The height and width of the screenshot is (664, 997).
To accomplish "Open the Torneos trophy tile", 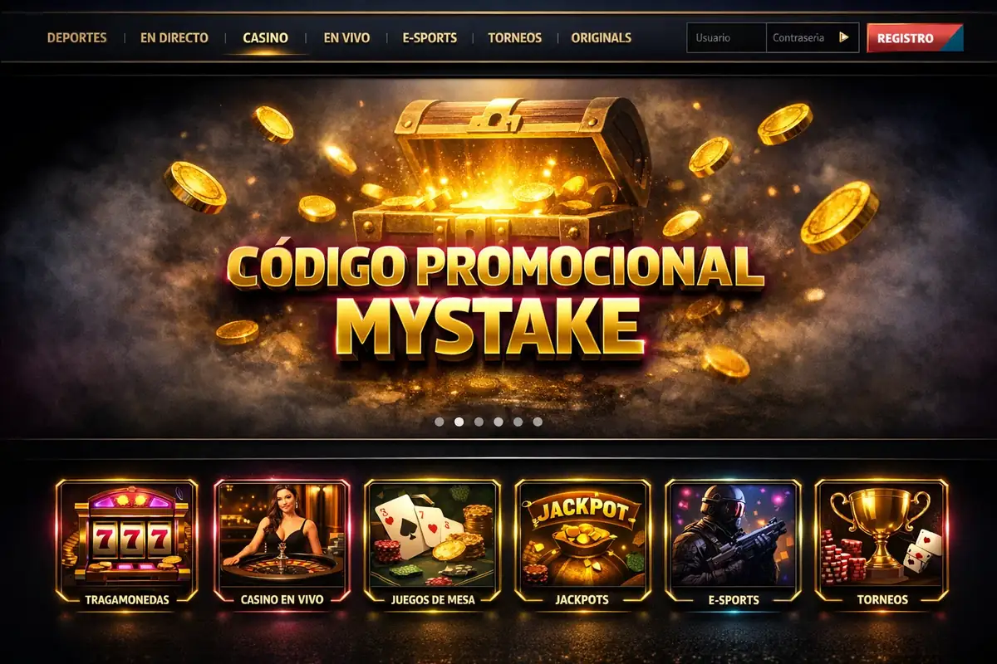I will coord(882,540).
